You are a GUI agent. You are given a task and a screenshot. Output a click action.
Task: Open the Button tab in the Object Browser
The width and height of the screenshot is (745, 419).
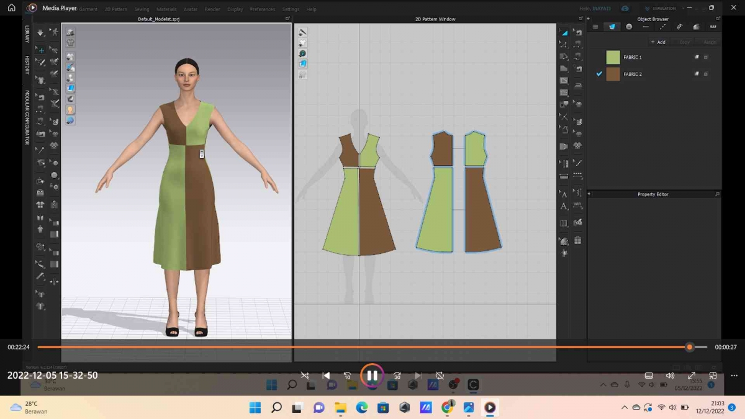tap(629, 27)
